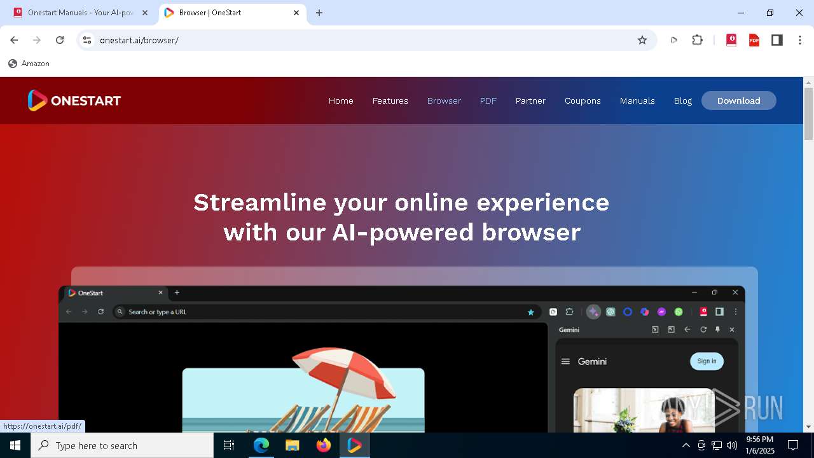Image resolution: width=814 pixels, height=458 pixels.
Task: Click the browser preview screenshot image
Action: click(402, 359)
